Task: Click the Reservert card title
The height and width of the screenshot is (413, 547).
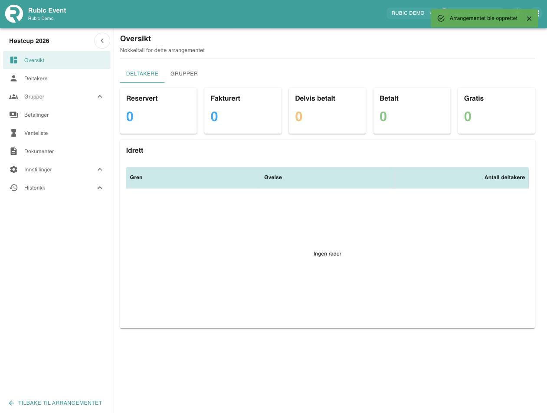Action: 142,98
